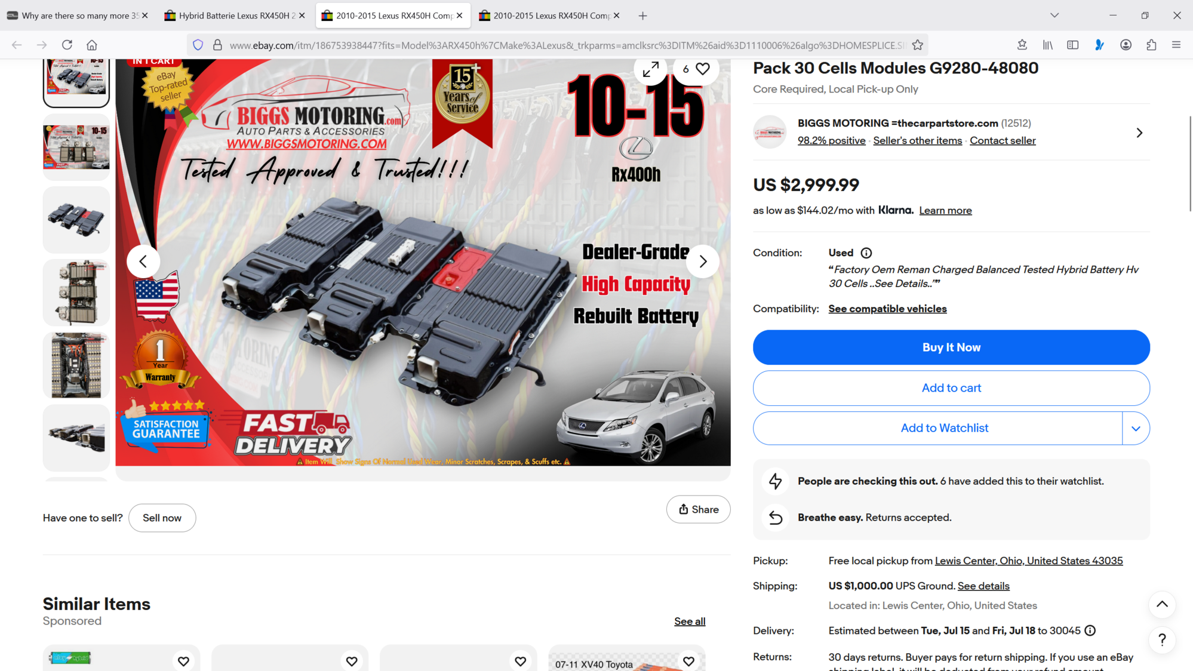Click the heart icon to watch item
The width and height of the screenshot is (1193, 671).
[703, 69]
